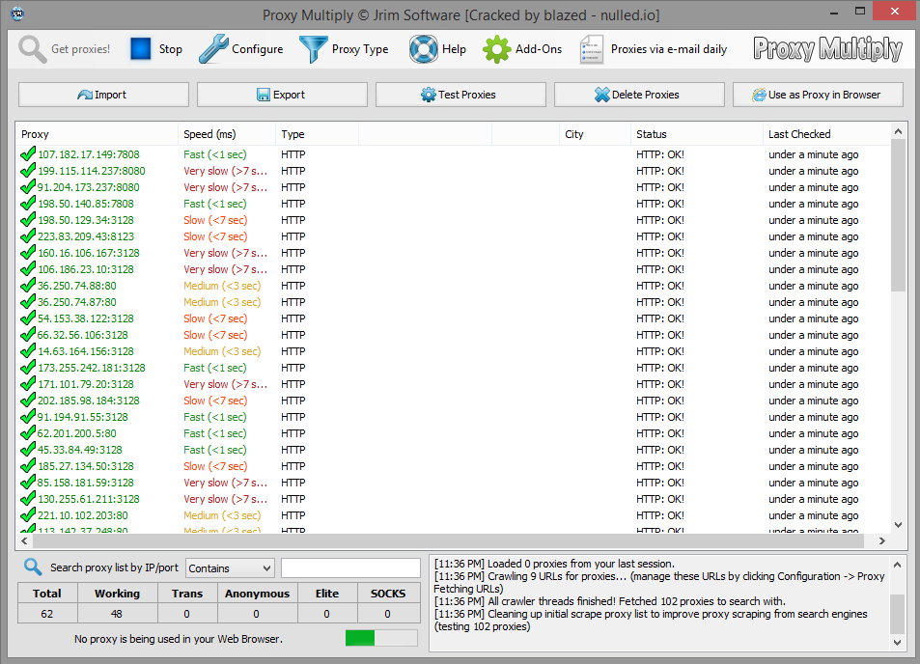
Task: Click the search magnifier icon beside Search proxy list
Action: tap(33, 567)
